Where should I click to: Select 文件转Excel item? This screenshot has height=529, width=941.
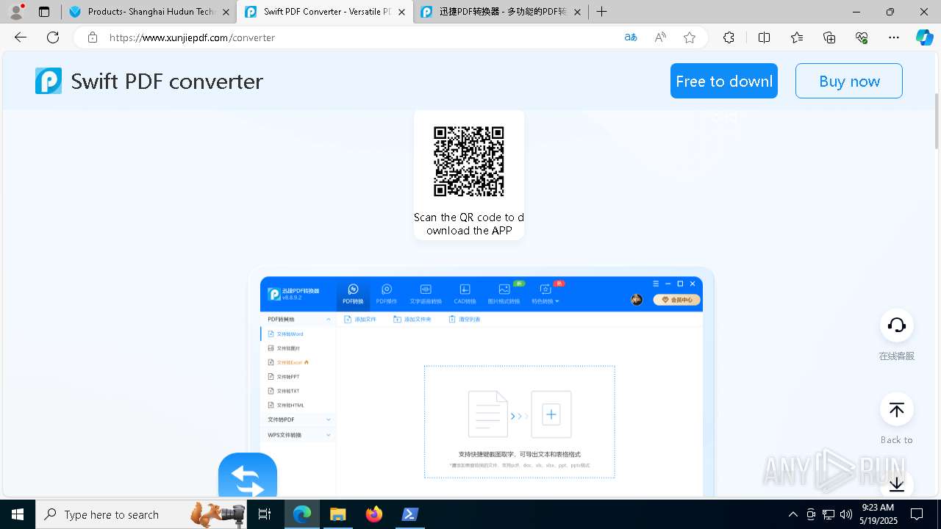pos(298,362)
